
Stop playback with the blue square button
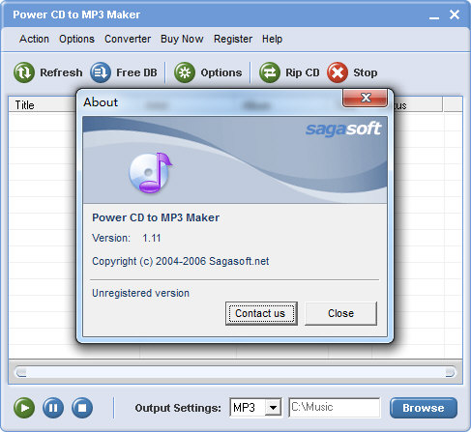[82, 408]
